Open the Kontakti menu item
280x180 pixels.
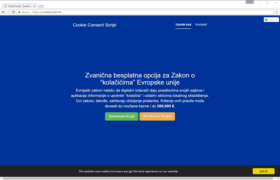(201, 25)
